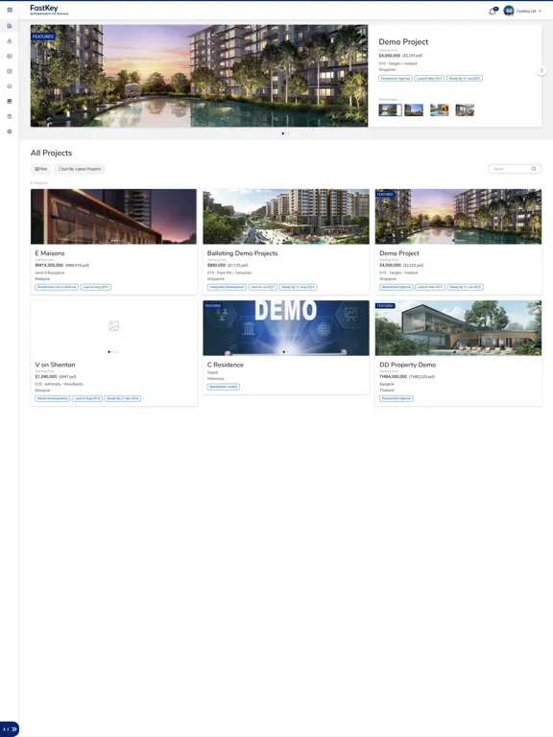Open Sort By: Latest Projects dropdown
Screen dimensions: 553x737
[x=80, y=169]
